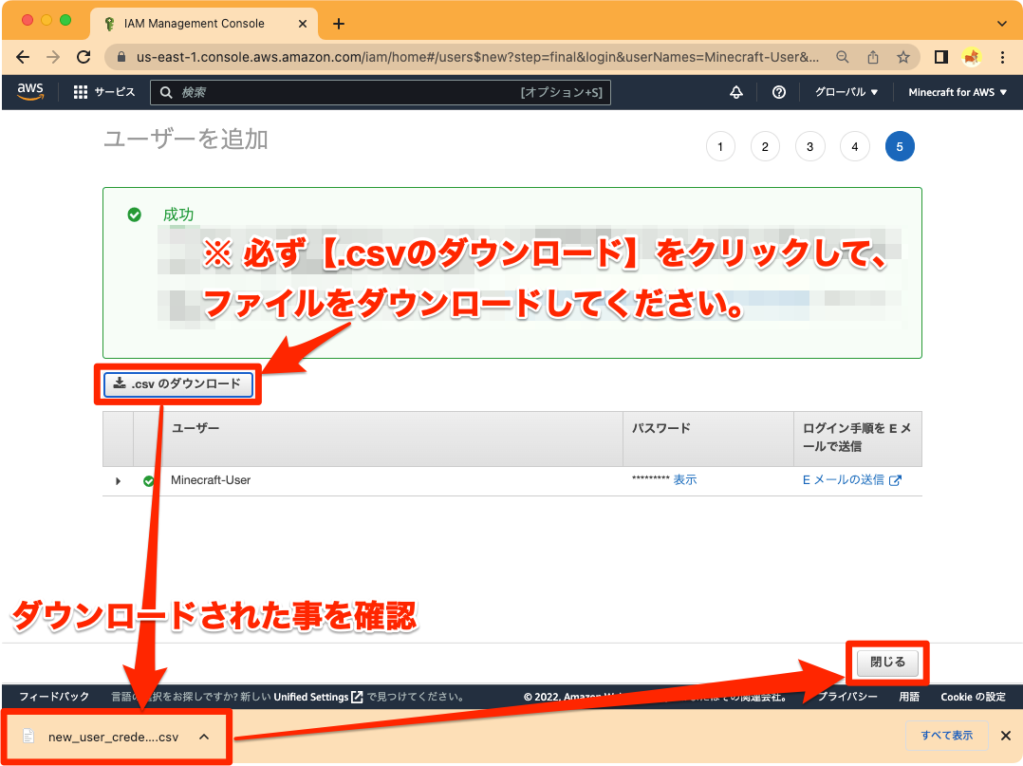Click 閉じる to close the wizard
1023x766 pixels.
pyautogui.click(x=886, y=663)
